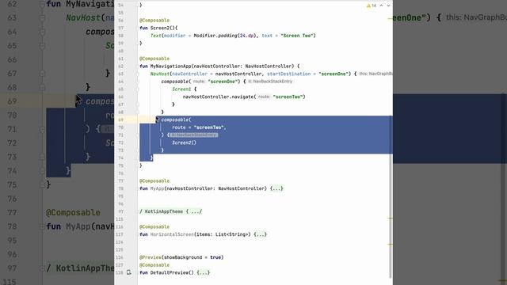507x285 pixels.
Task: Click '@Composable' in background zoomed editor line 77
Action: [74, 213]
